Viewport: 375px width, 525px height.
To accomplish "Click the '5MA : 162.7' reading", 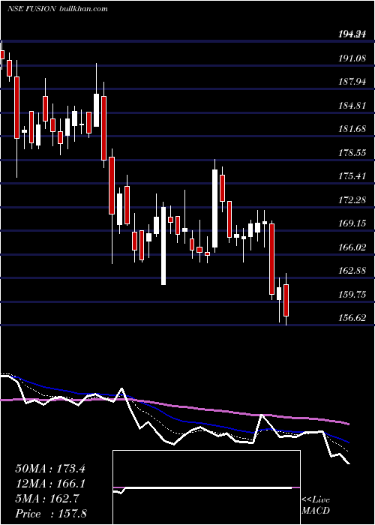I will click(47, 499).
